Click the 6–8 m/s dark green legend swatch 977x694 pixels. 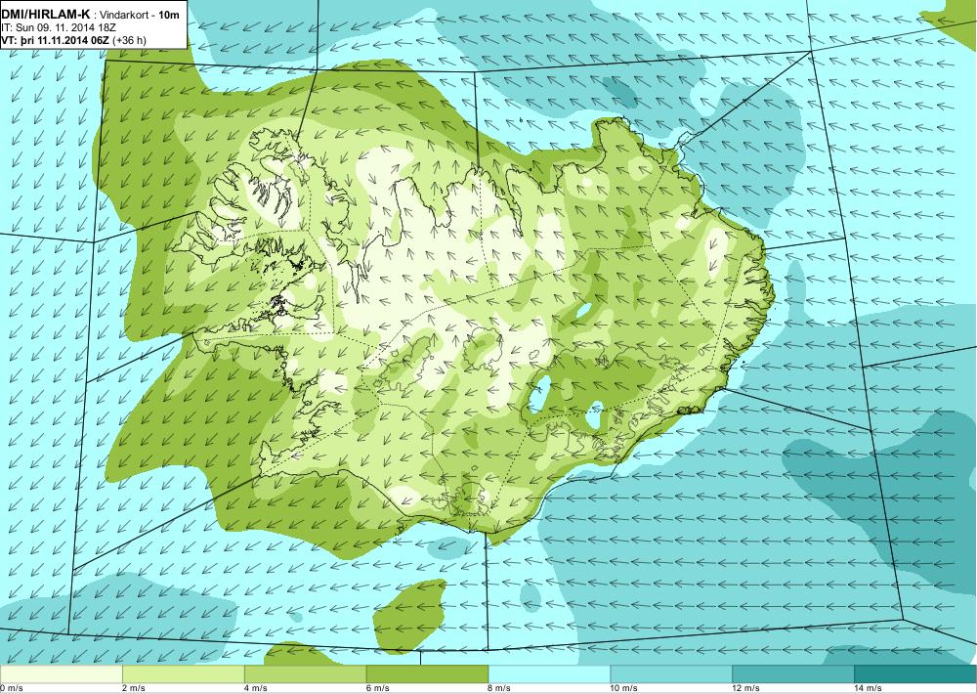428,674
